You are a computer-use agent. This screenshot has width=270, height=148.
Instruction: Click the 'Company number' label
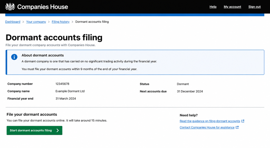(20, 84)
